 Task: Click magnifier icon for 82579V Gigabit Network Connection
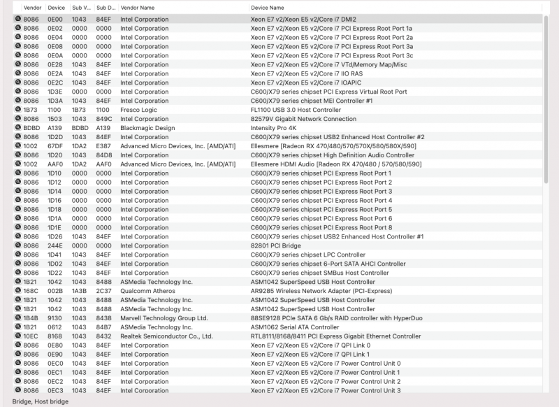click(18, 118)
